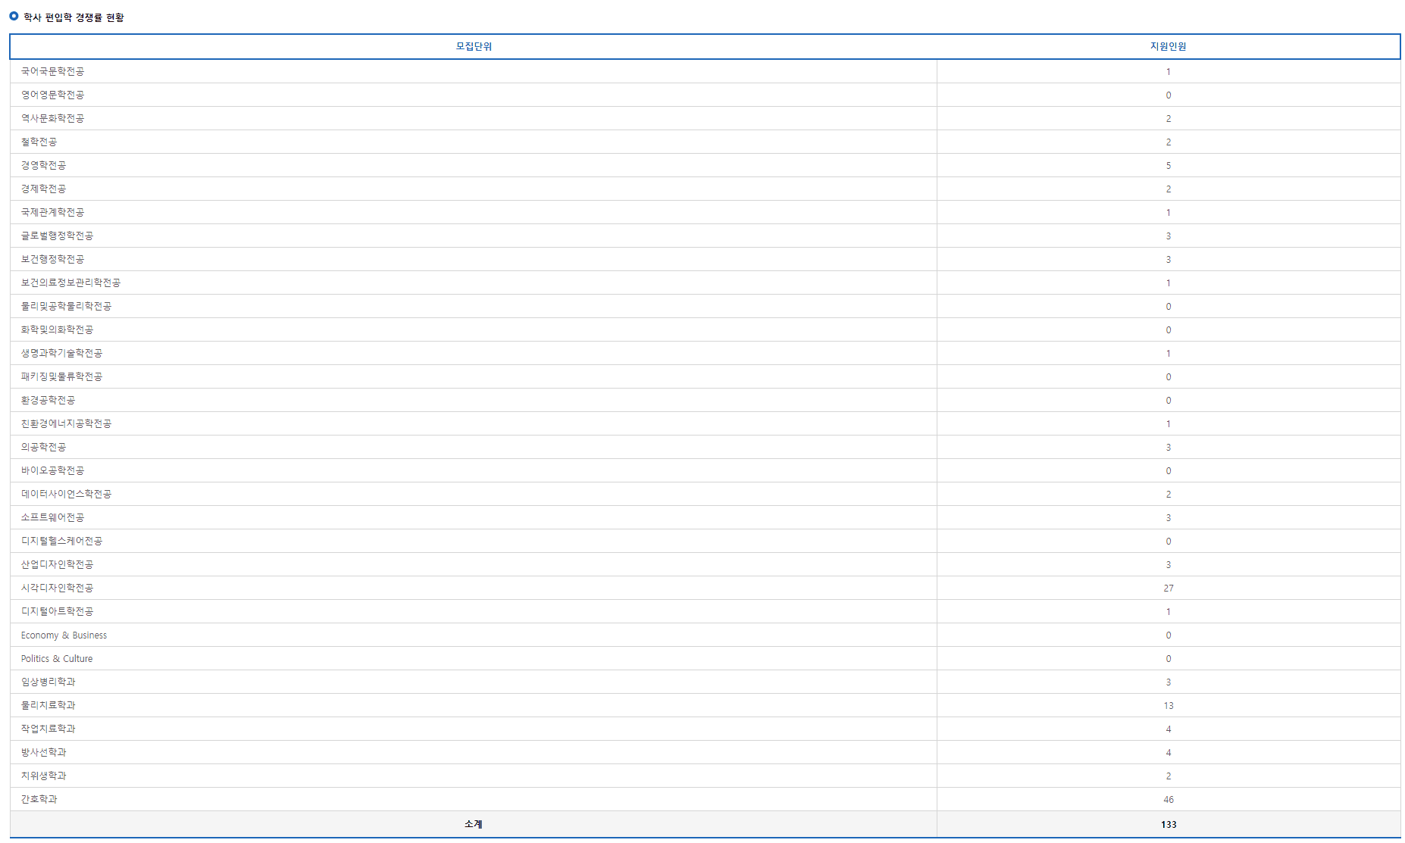
Task: Select the 임상병리학과 row label
Action: coord(48,682)
